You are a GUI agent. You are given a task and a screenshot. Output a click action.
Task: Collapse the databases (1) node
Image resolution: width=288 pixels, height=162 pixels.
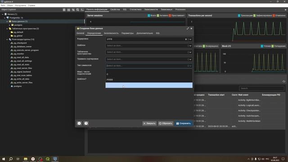click(x=7, y=22)
